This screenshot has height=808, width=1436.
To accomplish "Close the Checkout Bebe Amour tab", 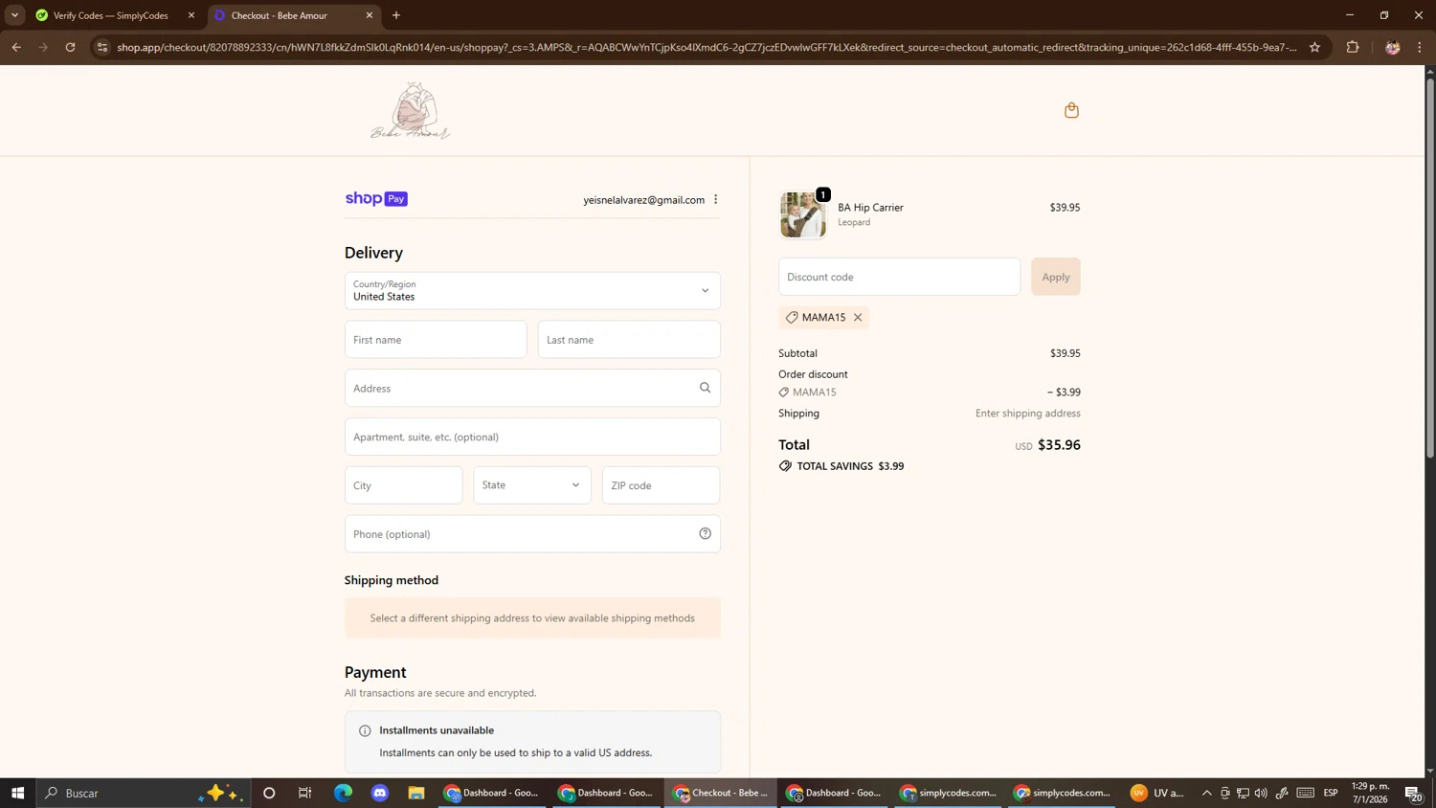I will pyautogui.click(x=370, y=15).
